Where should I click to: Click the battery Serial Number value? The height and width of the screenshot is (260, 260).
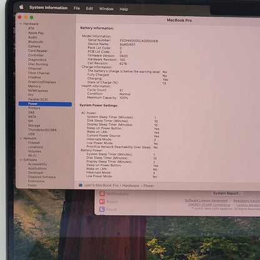click(x=139, y=41)
